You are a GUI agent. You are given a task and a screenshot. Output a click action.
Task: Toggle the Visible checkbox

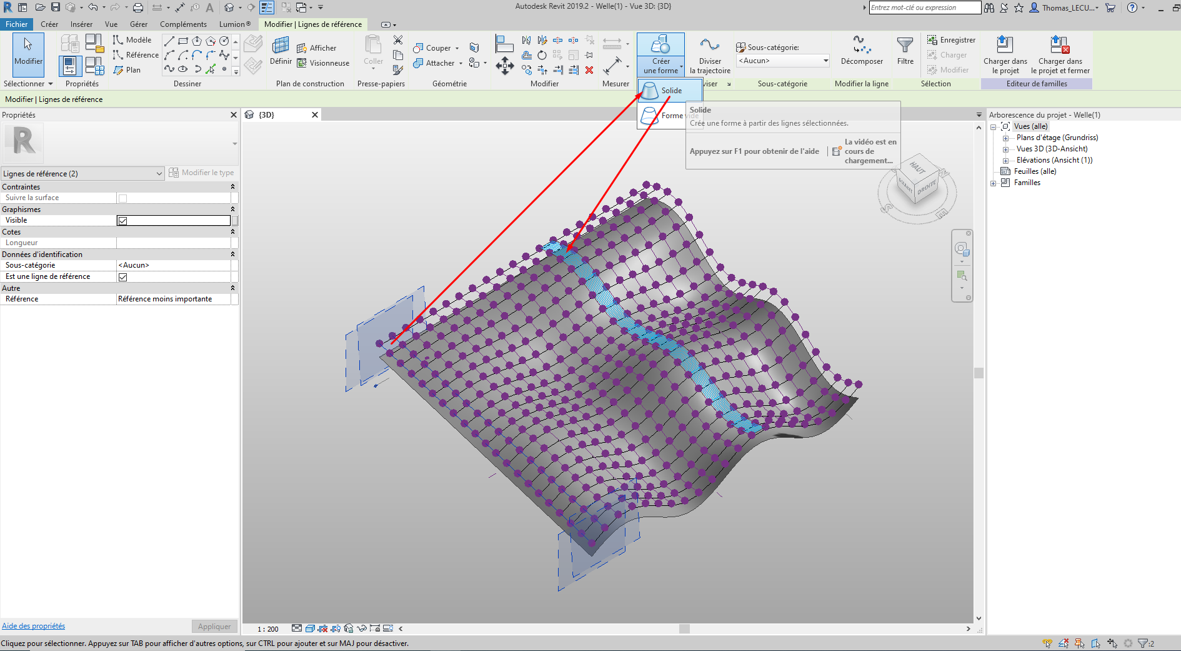[x=122, y=221]
